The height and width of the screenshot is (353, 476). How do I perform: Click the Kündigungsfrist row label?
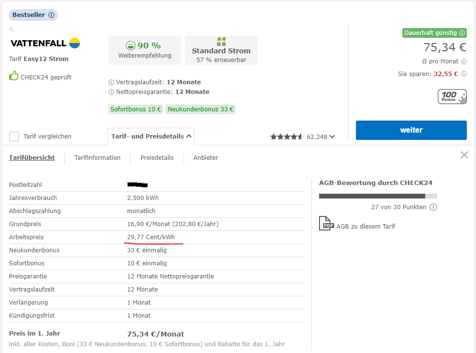[x=31, y=316]
